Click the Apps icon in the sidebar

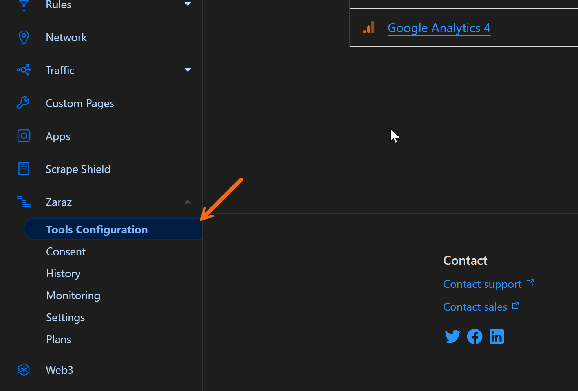pos(24,136)
